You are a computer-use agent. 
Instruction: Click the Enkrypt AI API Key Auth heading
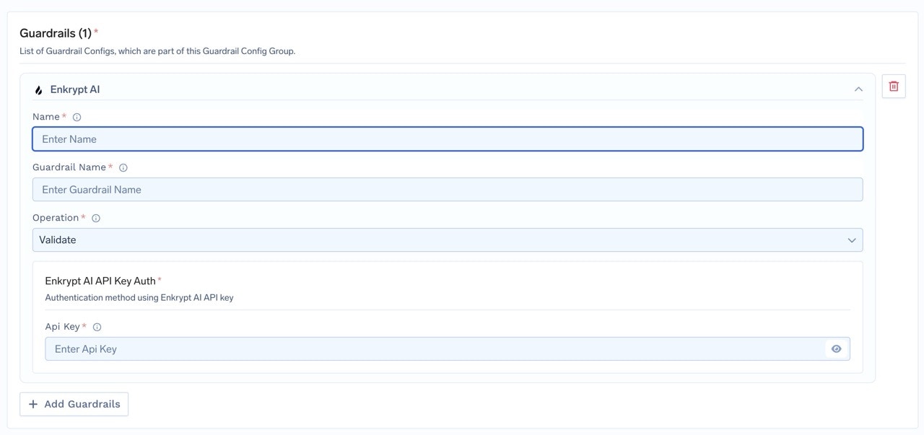click(x=100, y=281)
